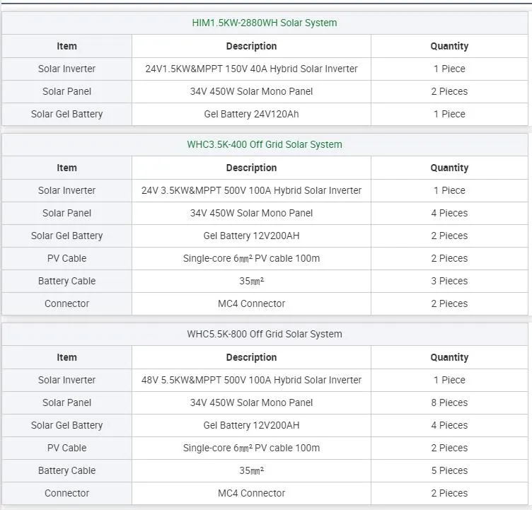Click the third table's Item column header
The image size is (532, 510).
coord(66,357)
